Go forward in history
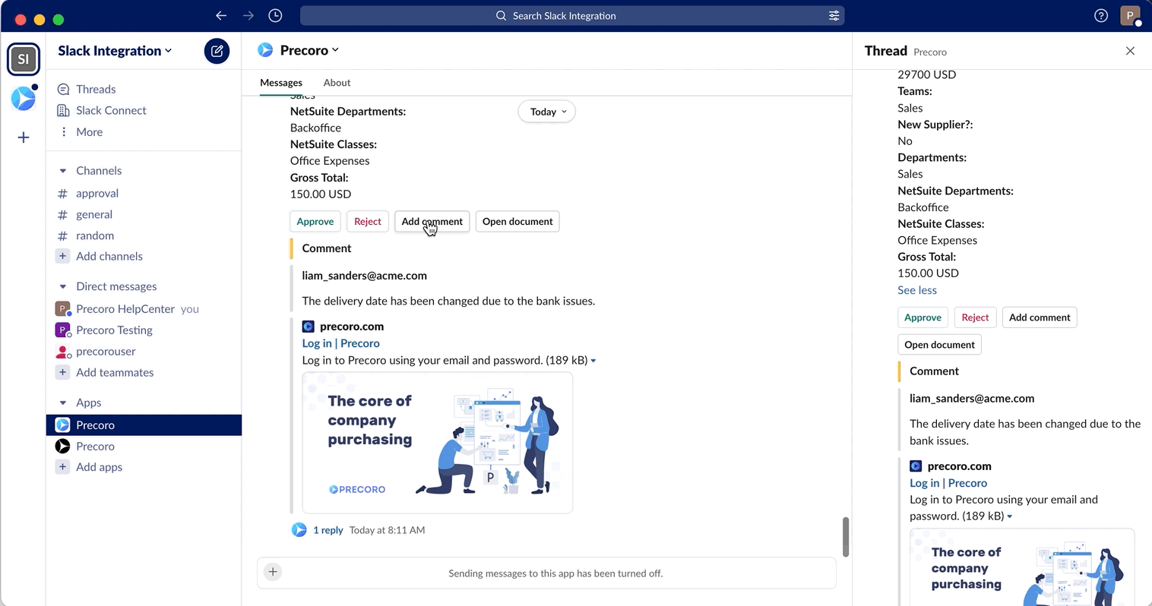 click(x=248, y=15)
